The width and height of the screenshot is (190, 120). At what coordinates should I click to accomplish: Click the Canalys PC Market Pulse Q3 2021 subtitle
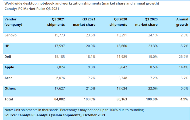(x=32, y=9)
